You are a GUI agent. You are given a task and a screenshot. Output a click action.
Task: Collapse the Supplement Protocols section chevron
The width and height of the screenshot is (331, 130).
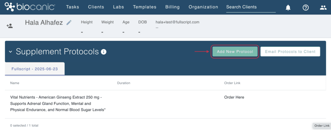click(11, 52)
